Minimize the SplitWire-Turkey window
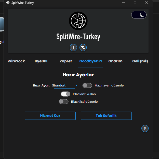This screenshot has width=159, height=159. pos(124,3)
